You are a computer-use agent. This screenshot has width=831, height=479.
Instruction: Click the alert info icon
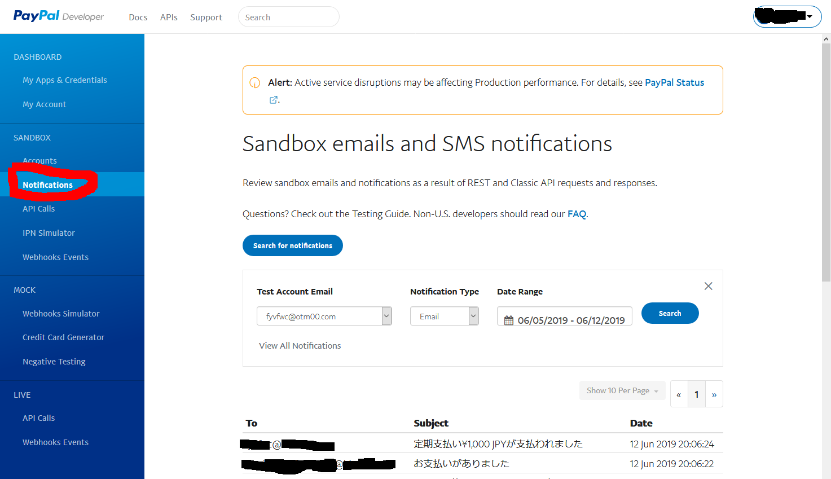(x=255, y=83)
